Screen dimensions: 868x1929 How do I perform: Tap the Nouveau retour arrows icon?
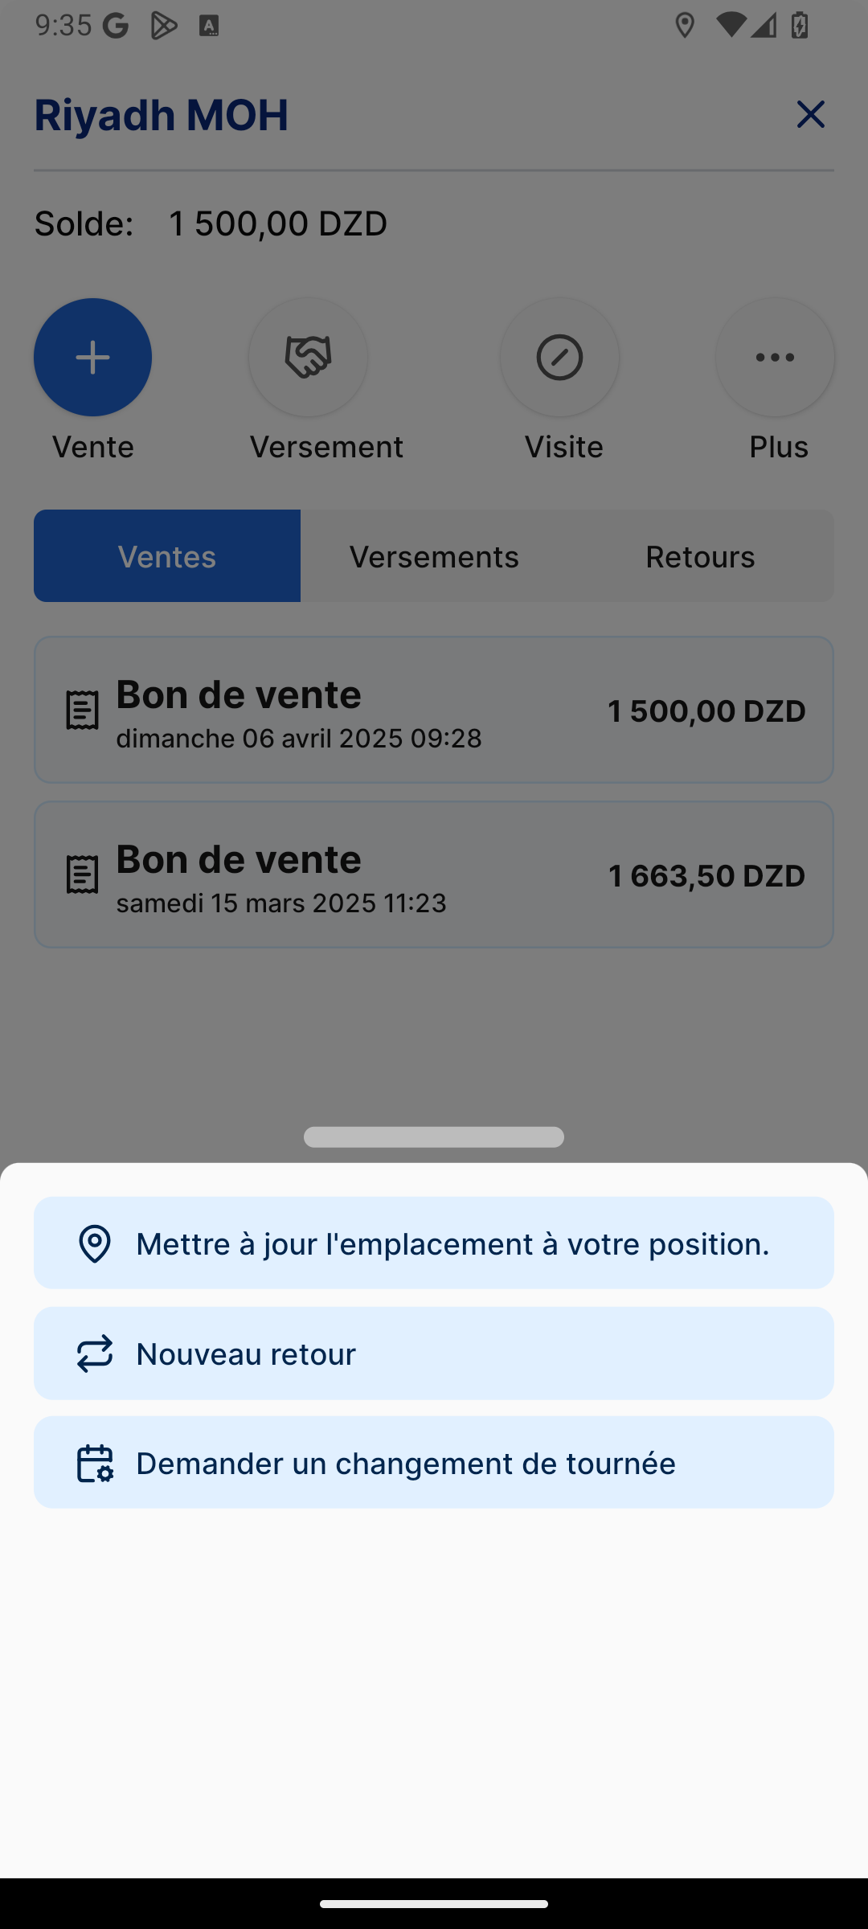click(x=95, y=1354)
